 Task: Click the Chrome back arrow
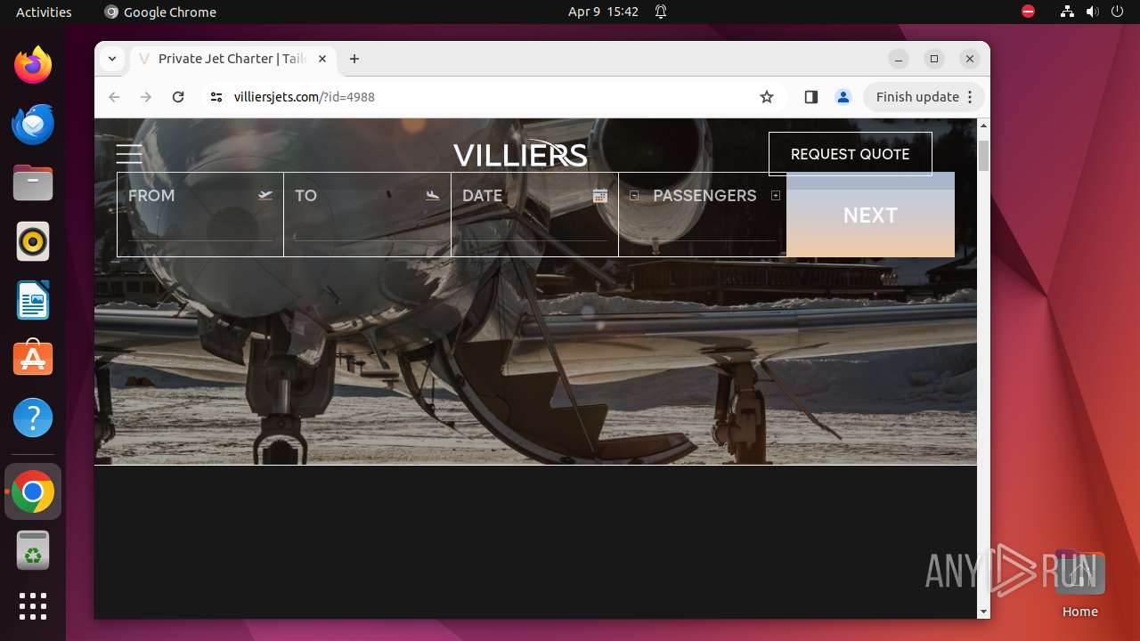tap(114, 97)
